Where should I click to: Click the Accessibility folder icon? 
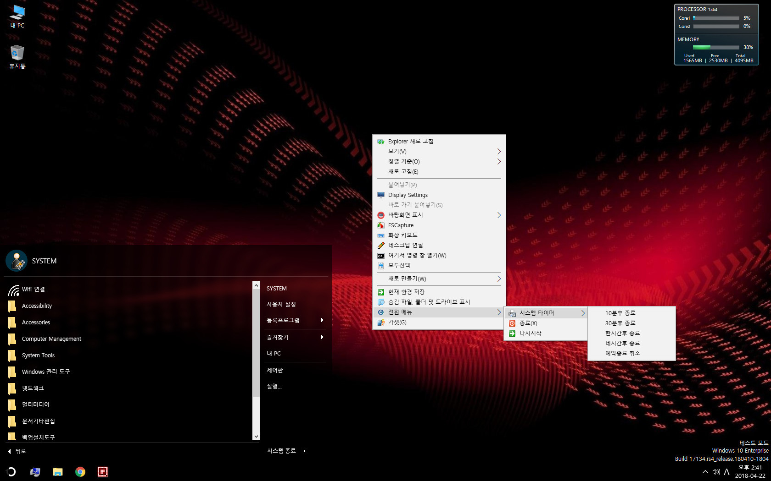click(x=12, y=306)
